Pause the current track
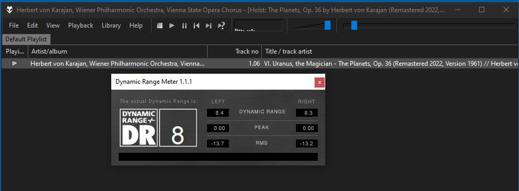Viewport: 519px width, 191px height. 184,25
